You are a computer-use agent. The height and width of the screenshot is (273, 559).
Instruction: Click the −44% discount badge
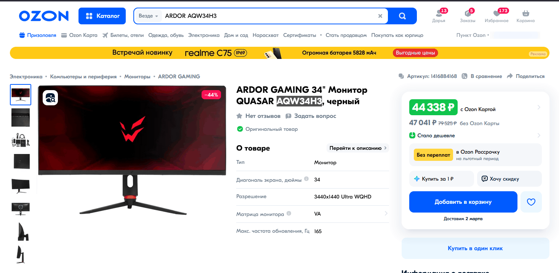tap(211, 95)
